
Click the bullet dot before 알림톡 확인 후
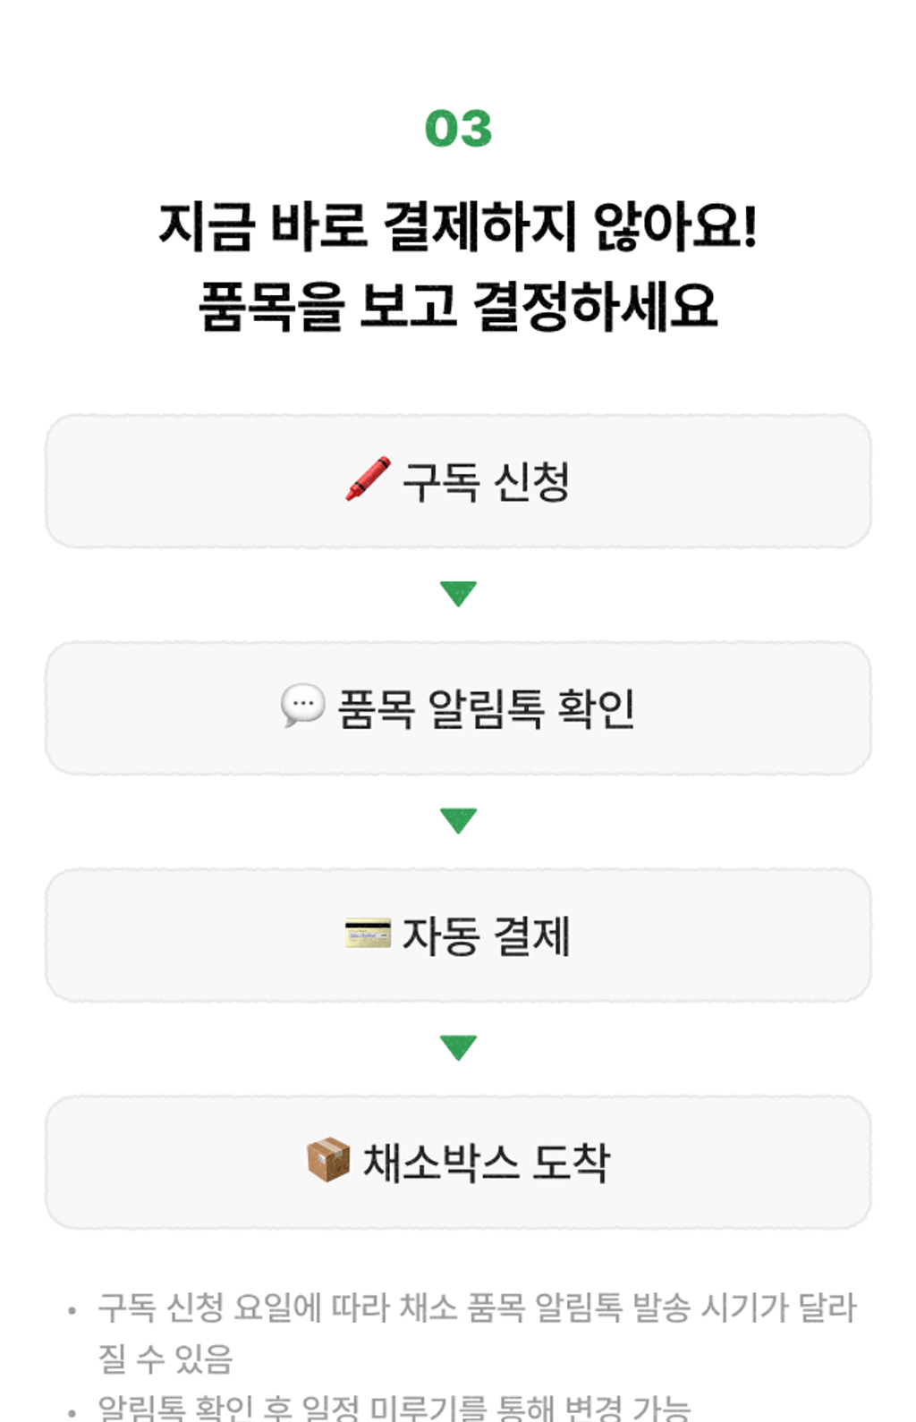click(72, 1412)
